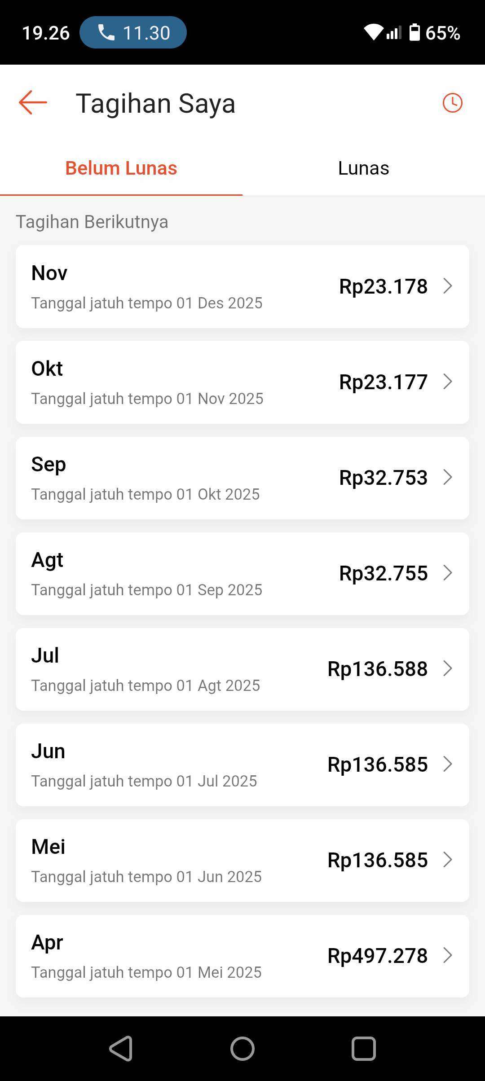The width and height of the screenshot is (485, 1081).
Task: Tap the Rp23.178 amount for Nov
Action: 383,286
